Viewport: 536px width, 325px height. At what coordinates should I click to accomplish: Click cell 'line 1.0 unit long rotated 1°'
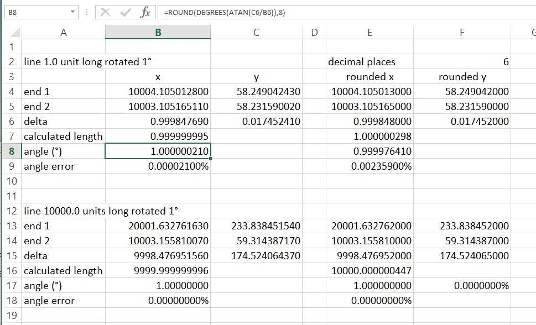click(87, 62)
